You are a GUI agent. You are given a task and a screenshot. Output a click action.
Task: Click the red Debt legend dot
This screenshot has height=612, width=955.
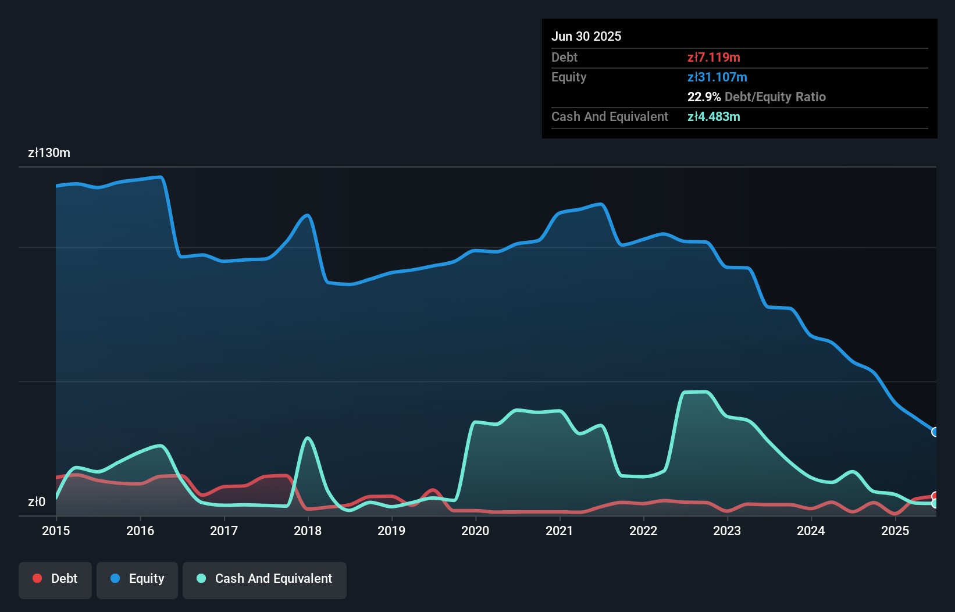click(x=37, y=578)
